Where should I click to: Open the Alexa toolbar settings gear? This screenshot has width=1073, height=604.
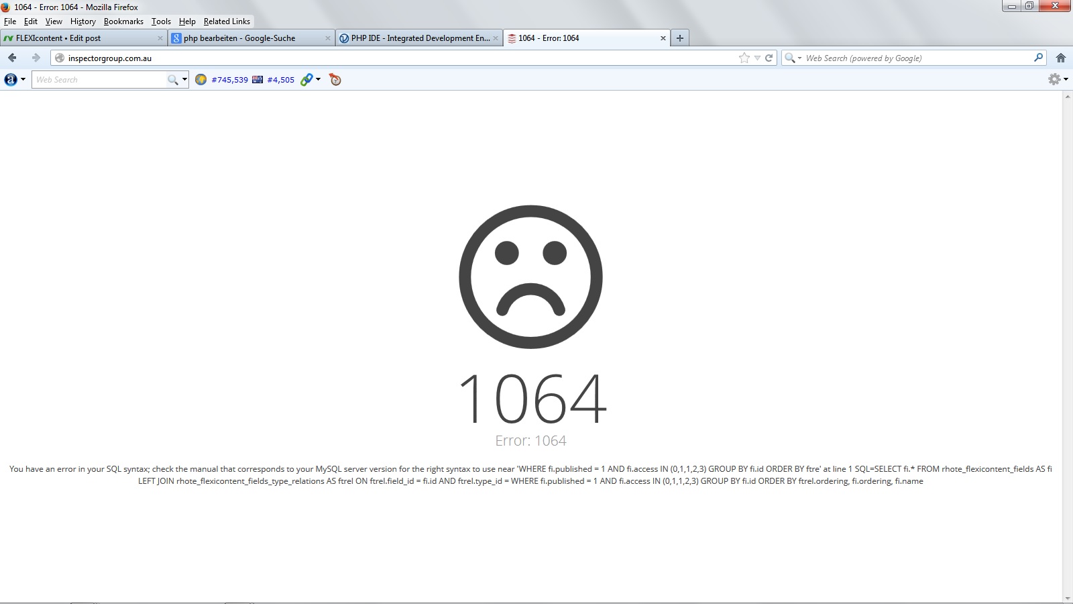1054,79
